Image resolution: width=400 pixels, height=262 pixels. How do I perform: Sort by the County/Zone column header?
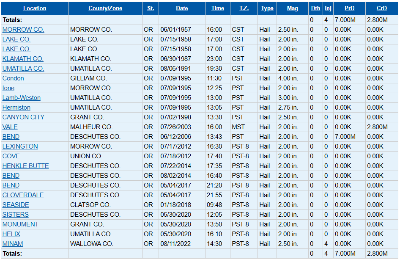(x=105, y=8)
